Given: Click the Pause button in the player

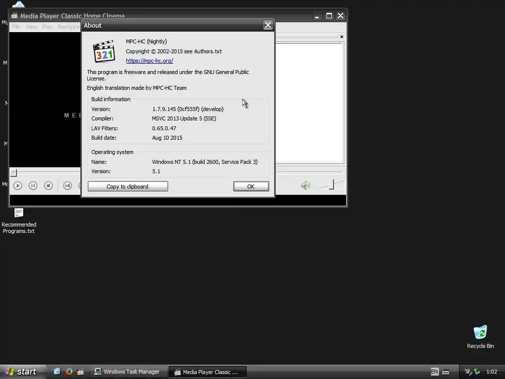Looking at the screenshot, I should coord(33,186).
